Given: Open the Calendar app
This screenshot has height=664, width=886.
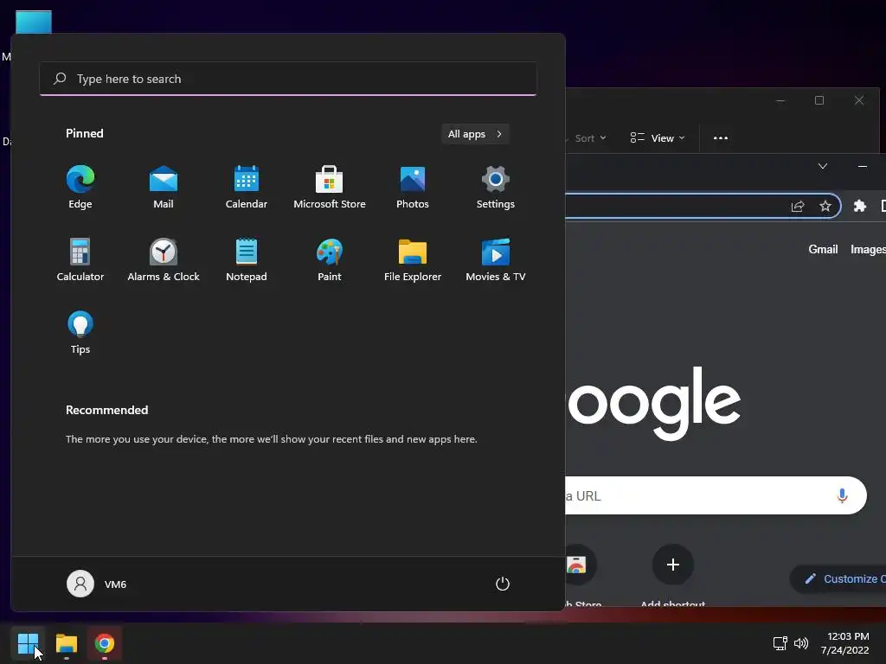Looking at the screenshot, I should (247, 188).
